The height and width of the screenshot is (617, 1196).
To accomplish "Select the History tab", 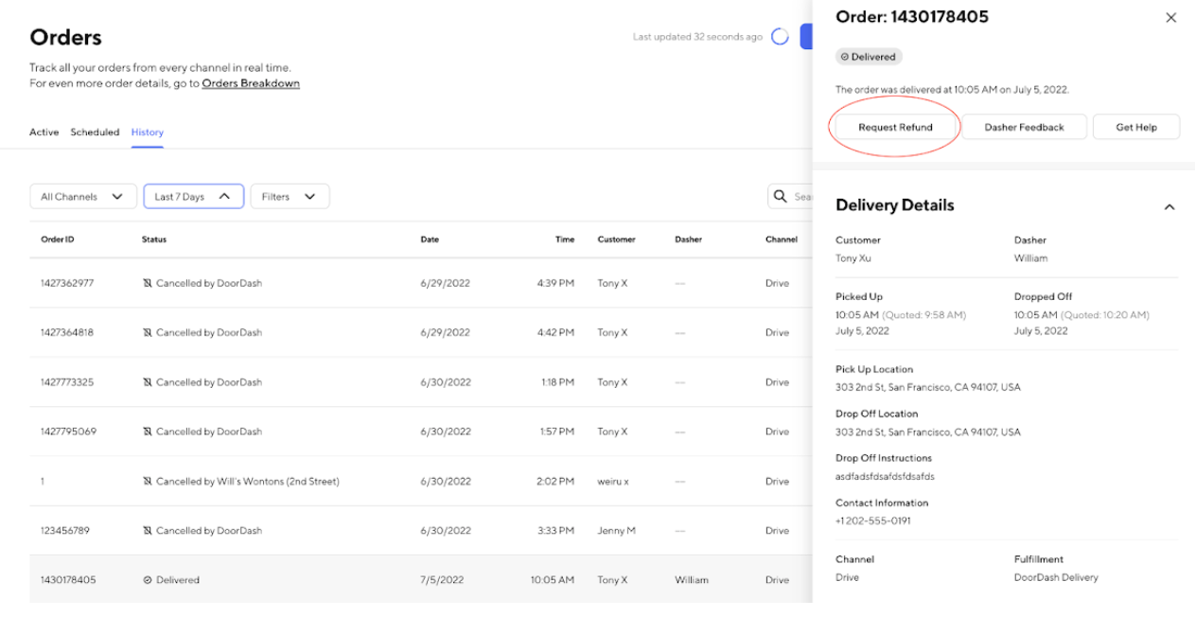I will (x=147, y=132).
